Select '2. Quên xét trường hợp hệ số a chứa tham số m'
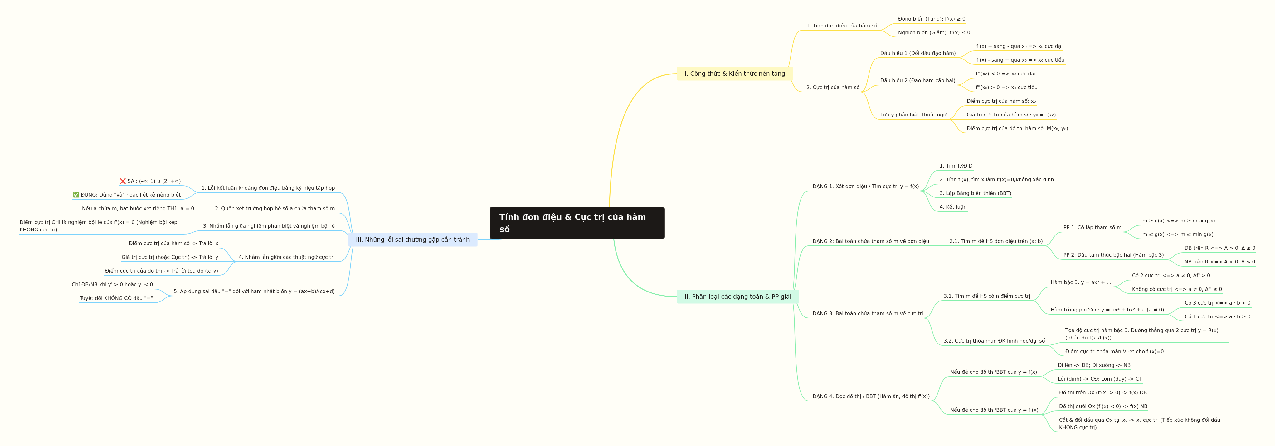1275x446 pixels. 275,208
